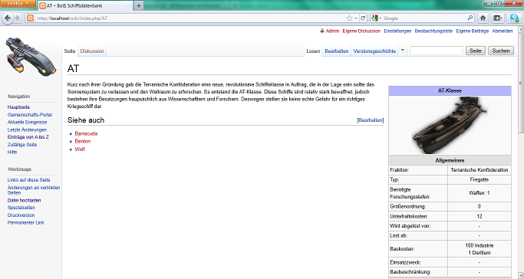Click the Suchen button
524x279 pixels.
click(x=501, y=51)
